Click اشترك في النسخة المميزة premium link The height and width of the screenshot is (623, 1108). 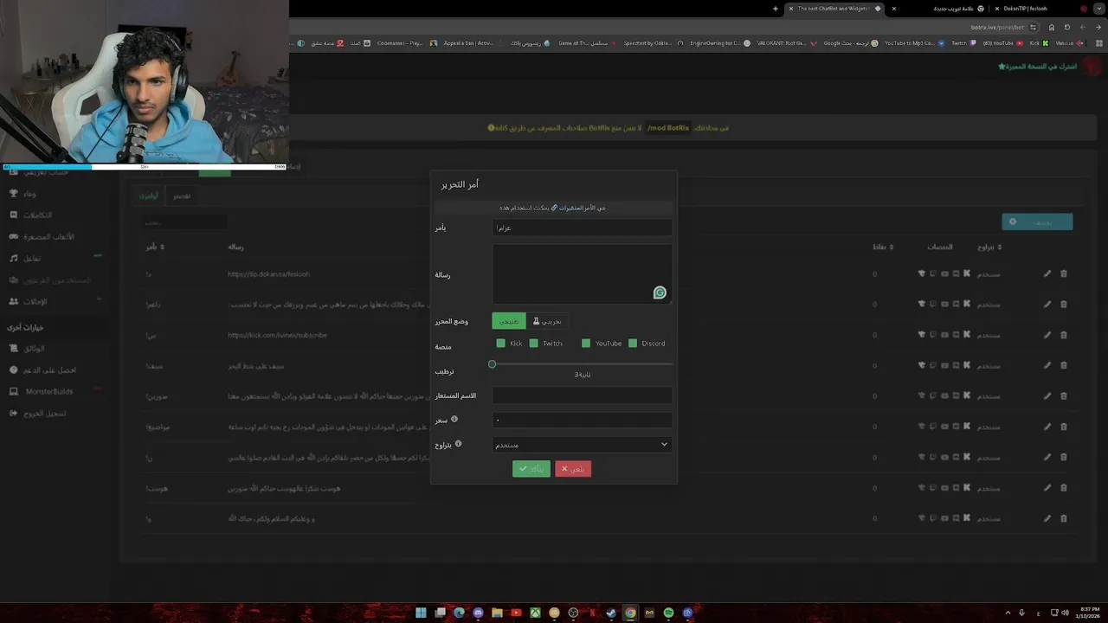(x=1037, y=66)
